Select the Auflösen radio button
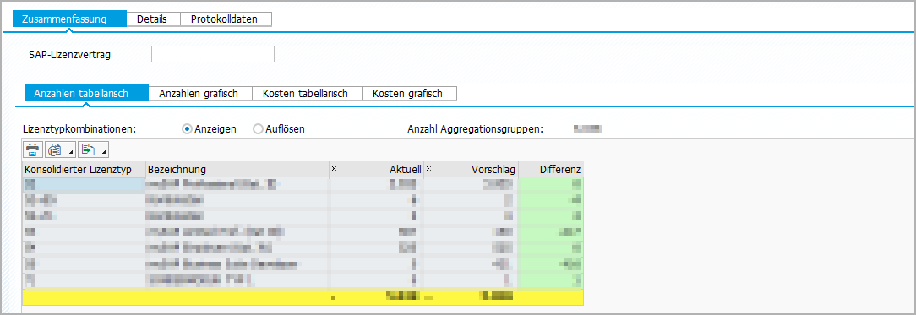916x315 pixels. click(x=258, y=129)
